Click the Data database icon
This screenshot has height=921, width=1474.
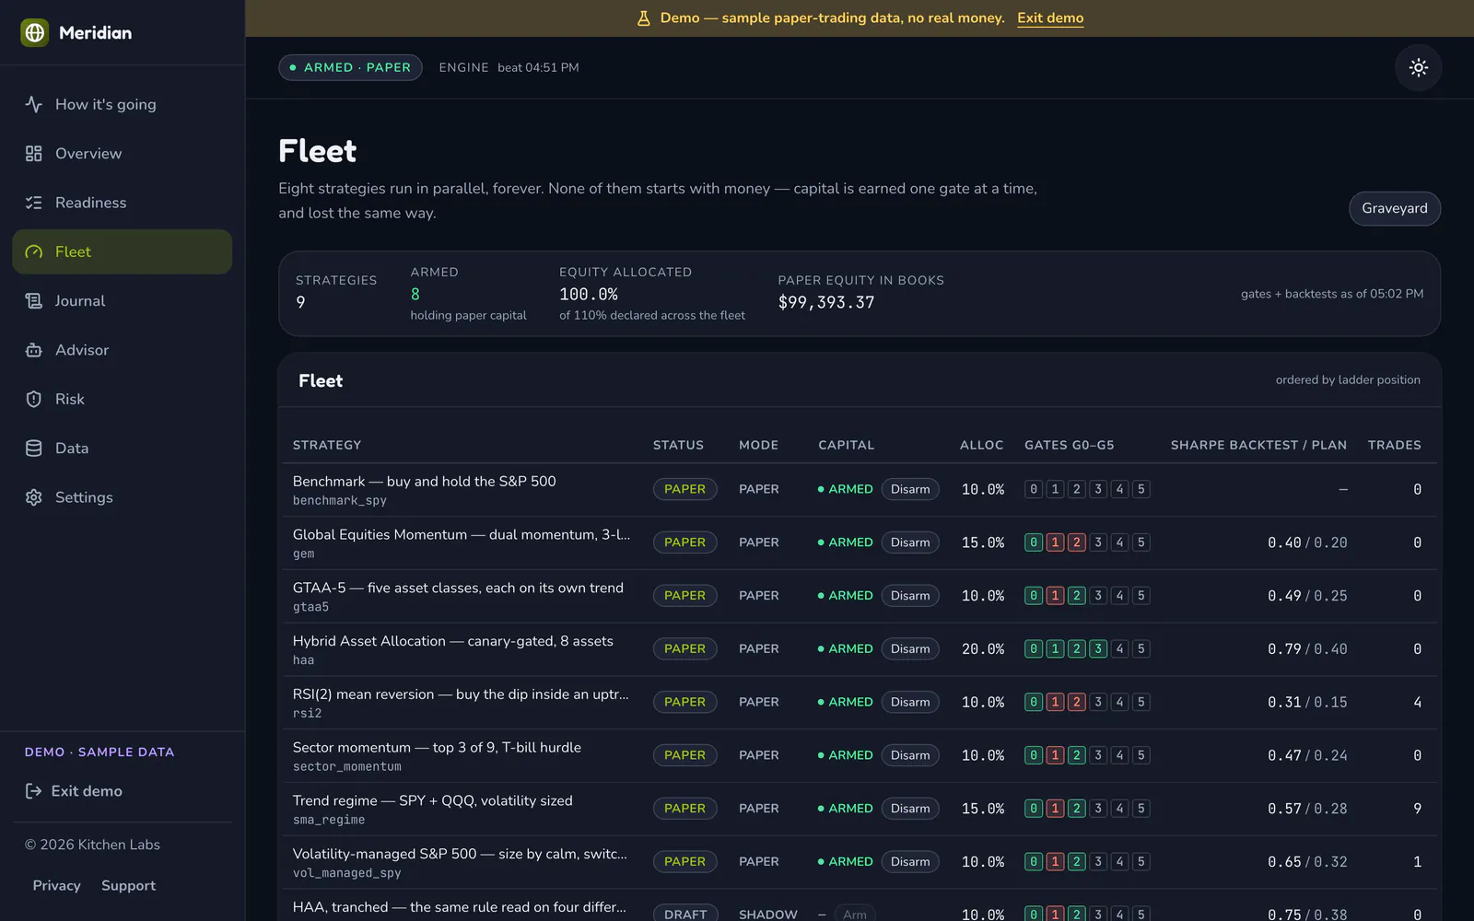click(x=34, y=449)
